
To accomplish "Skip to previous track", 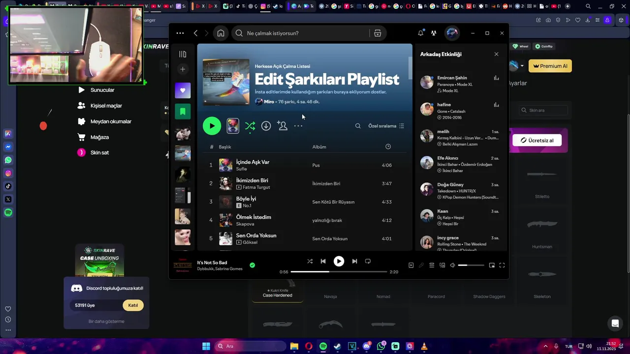I will [323, 261].
